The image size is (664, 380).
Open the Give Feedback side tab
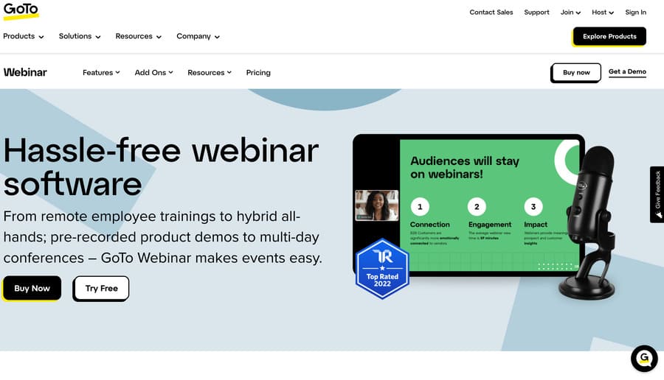coord(657,194)
